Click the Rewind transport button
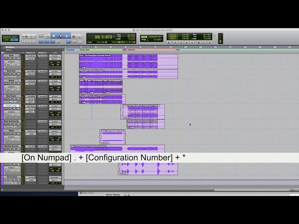299x224 pixels. 181,42
